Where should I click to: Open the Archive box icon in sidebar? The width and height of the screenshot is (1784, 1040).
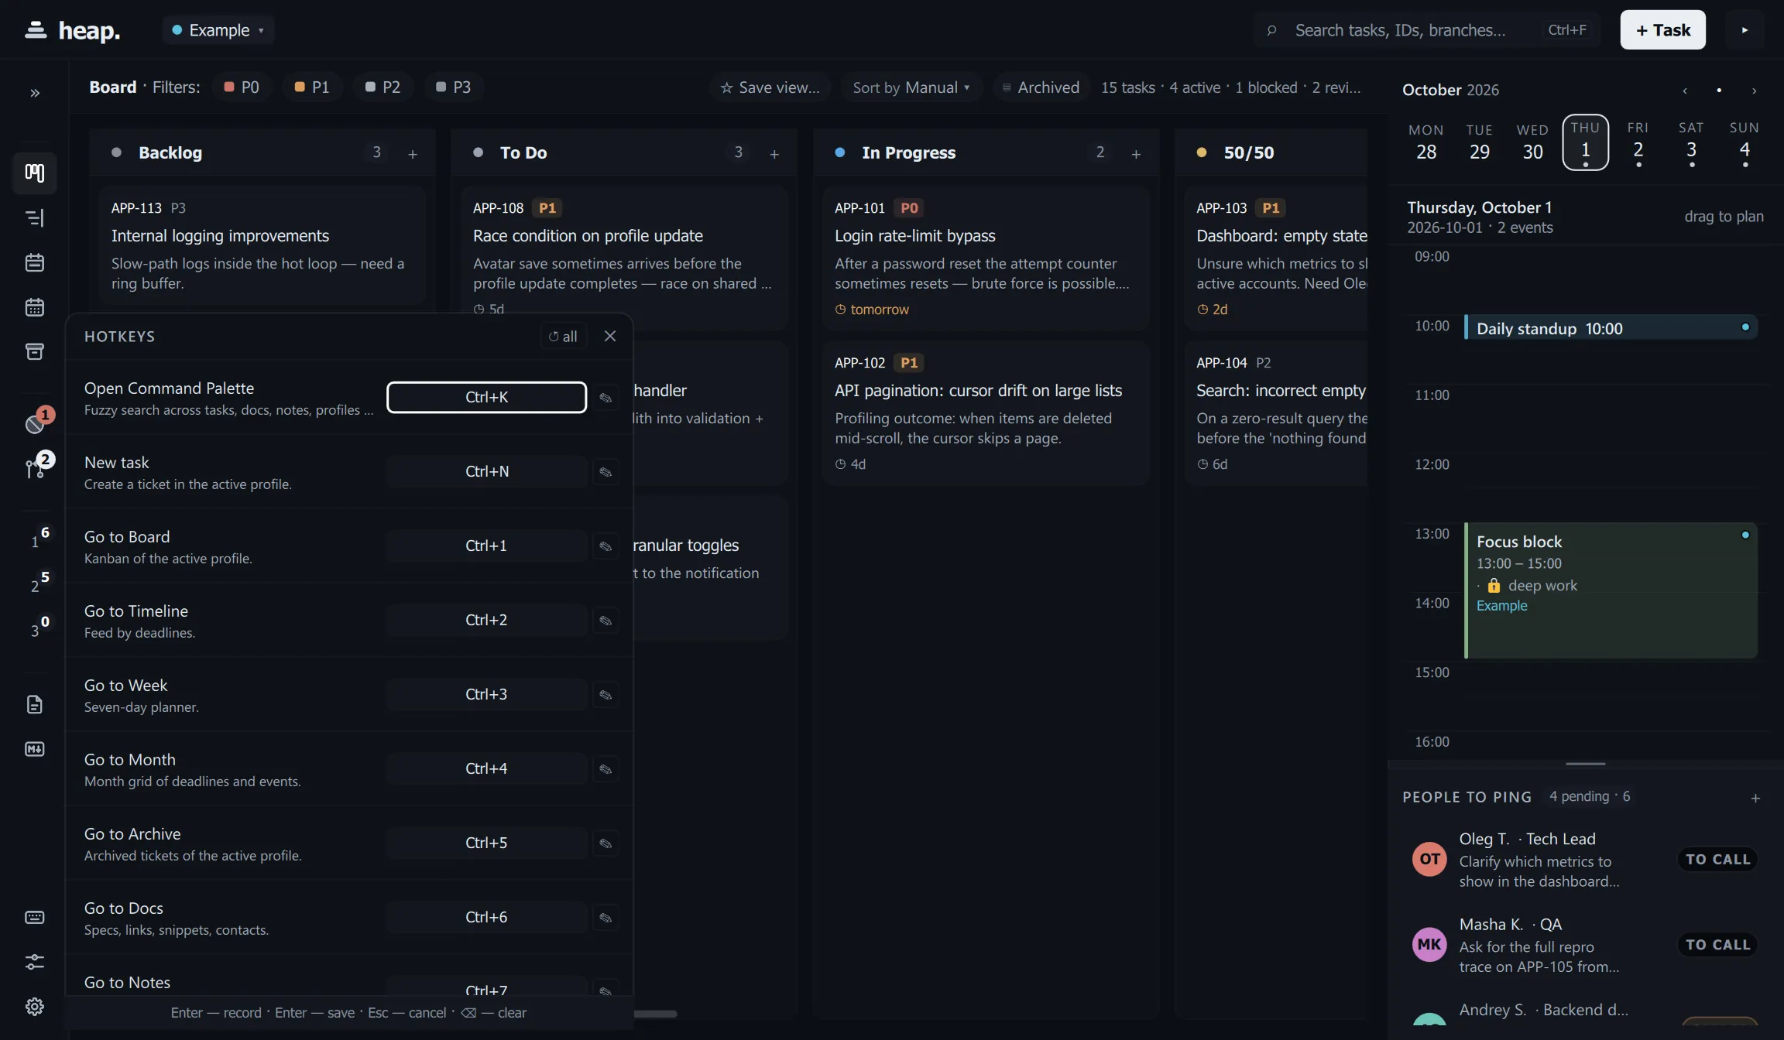pyautogui.click(x=35, y=352)
